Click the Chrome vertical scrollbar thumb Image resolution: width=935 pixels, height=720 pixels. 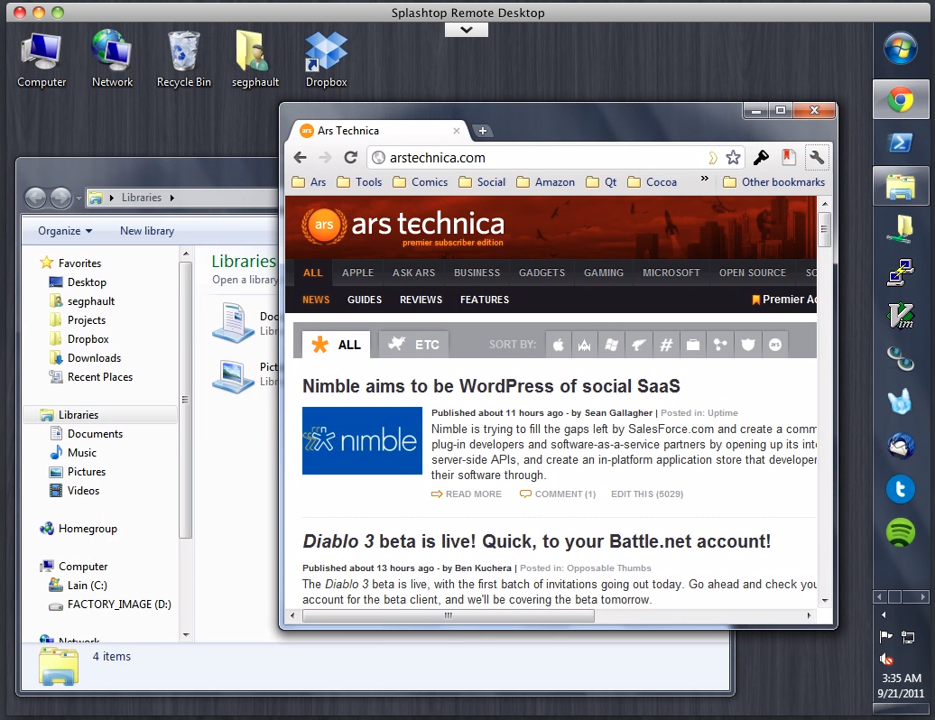pos(825,229)
